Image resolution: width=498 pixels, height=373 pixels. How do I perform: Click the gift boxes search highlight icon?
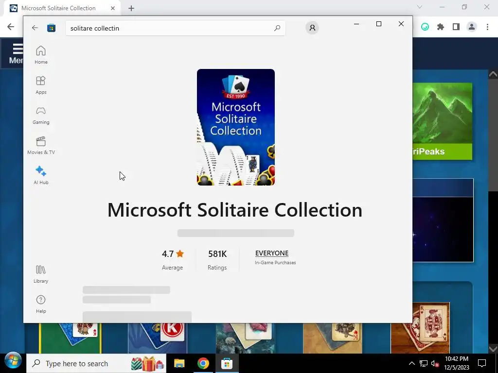[147, 363]
